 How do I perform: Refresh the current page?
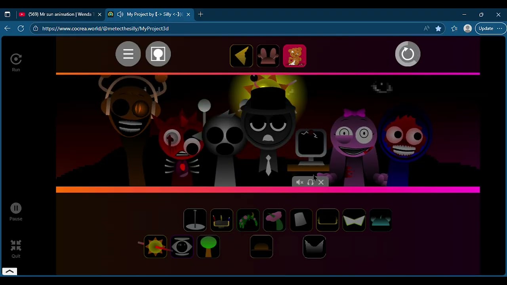21,28
